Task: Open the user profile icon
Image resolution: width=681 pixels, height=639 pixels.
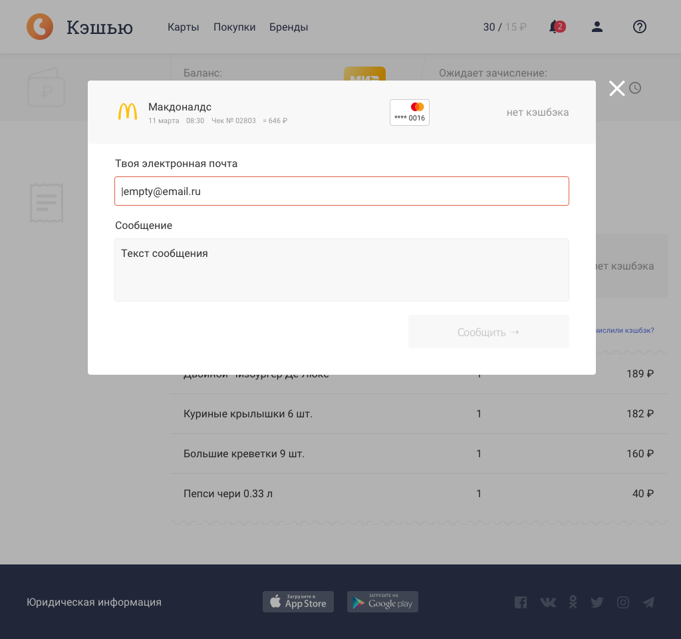Action: click(597, 27)
